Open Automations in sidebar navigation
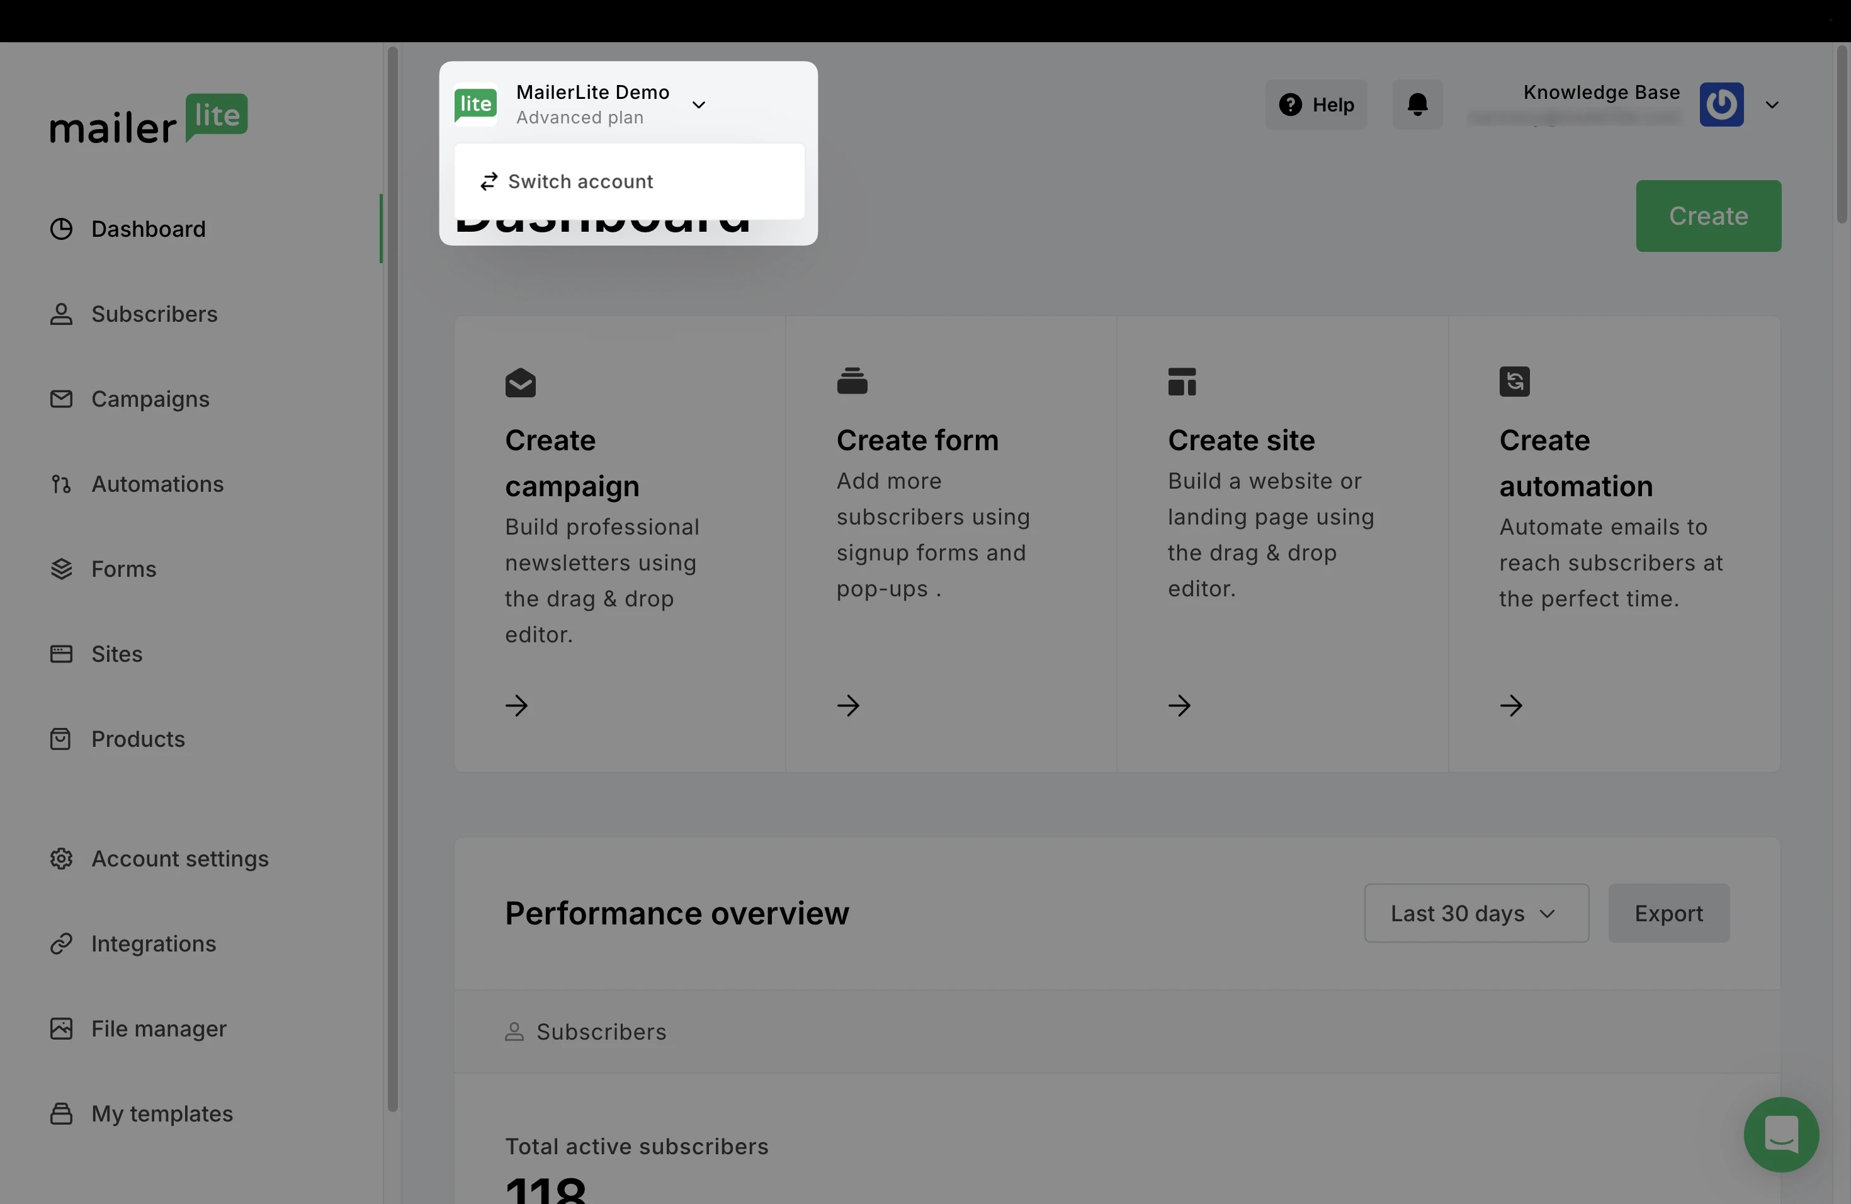This screenshot has width=1851, height=1204. click(x=157, y=484)
